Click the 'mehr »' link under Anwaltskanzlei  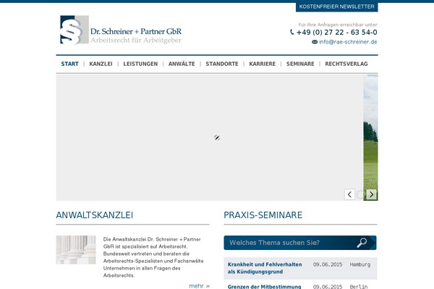[200, 286]
